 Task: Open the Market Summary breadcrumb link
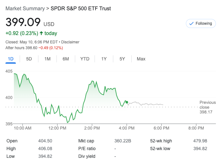(x=25, y=8)
